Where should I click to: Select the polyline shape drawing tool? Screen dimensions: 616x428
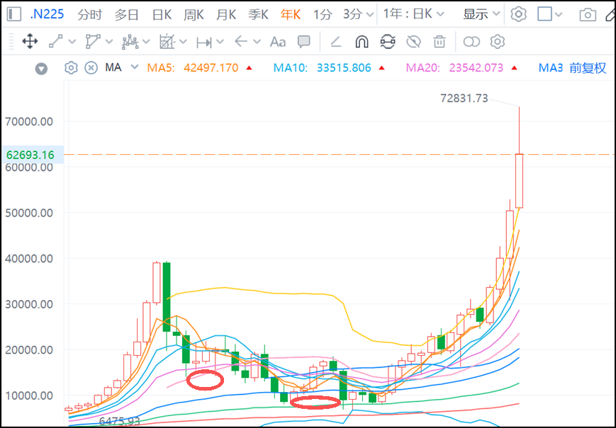tap(93, 42)
